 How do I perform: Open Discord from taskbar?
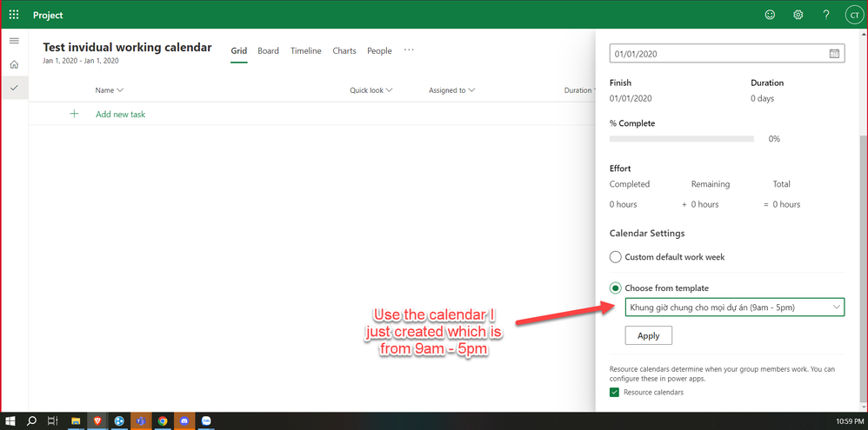click(x=184, y=421)
